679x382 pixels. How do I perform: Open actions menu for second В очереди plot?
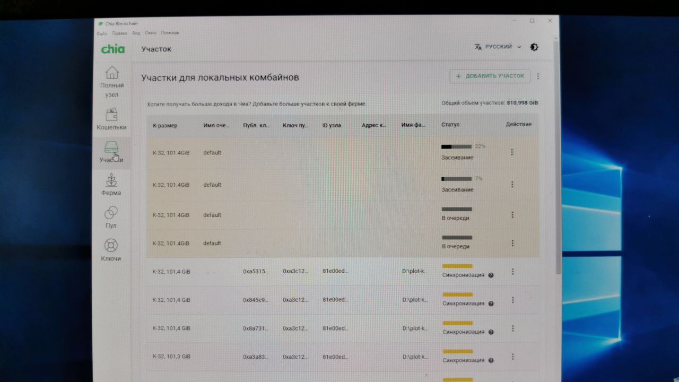(x=512, y=243)
